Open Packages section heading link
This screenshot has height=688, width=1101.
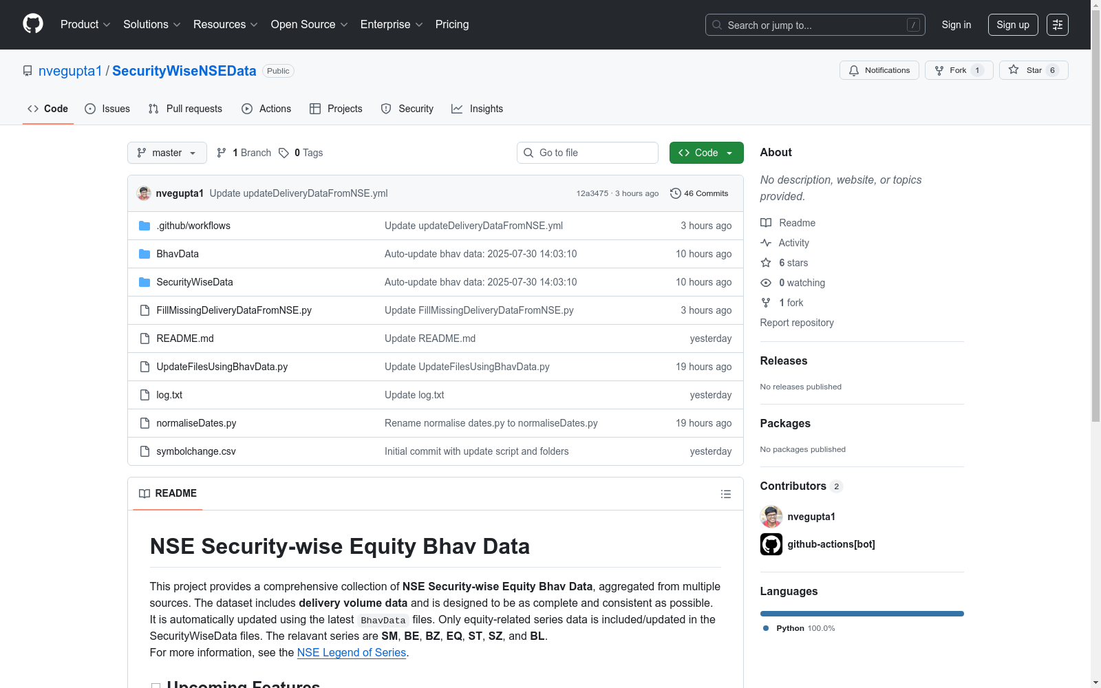tap(785, 423)
